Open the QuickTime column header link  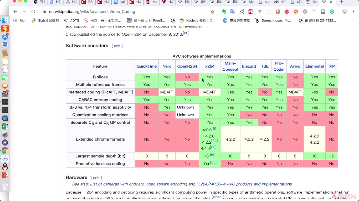click(147, 66)
